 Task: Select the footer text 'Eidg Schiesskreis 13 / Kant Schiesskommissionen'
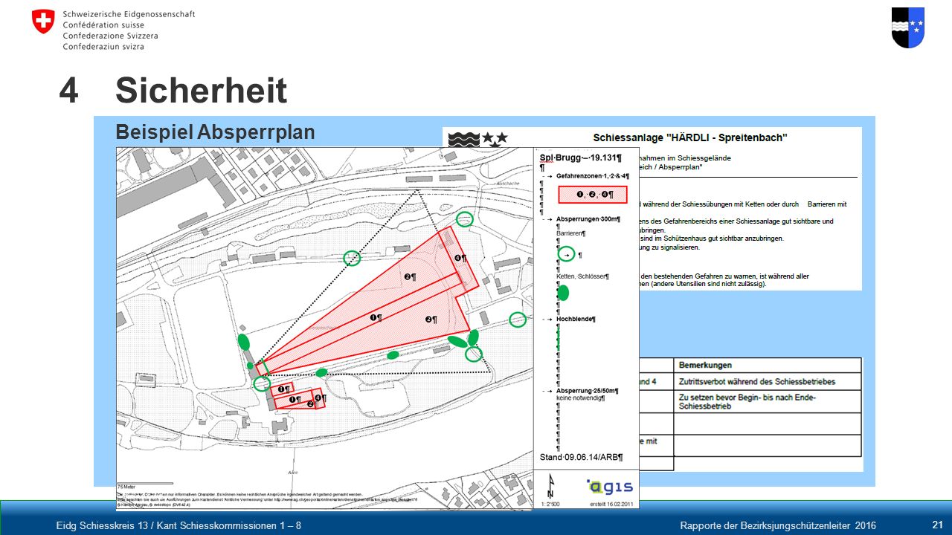click(179, 526)
